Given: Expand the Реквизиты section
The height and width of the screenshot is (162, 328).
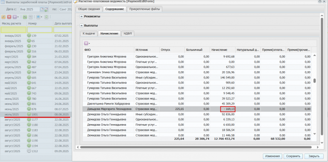Looking at the screenshot, I should click(x=82, y=17).
